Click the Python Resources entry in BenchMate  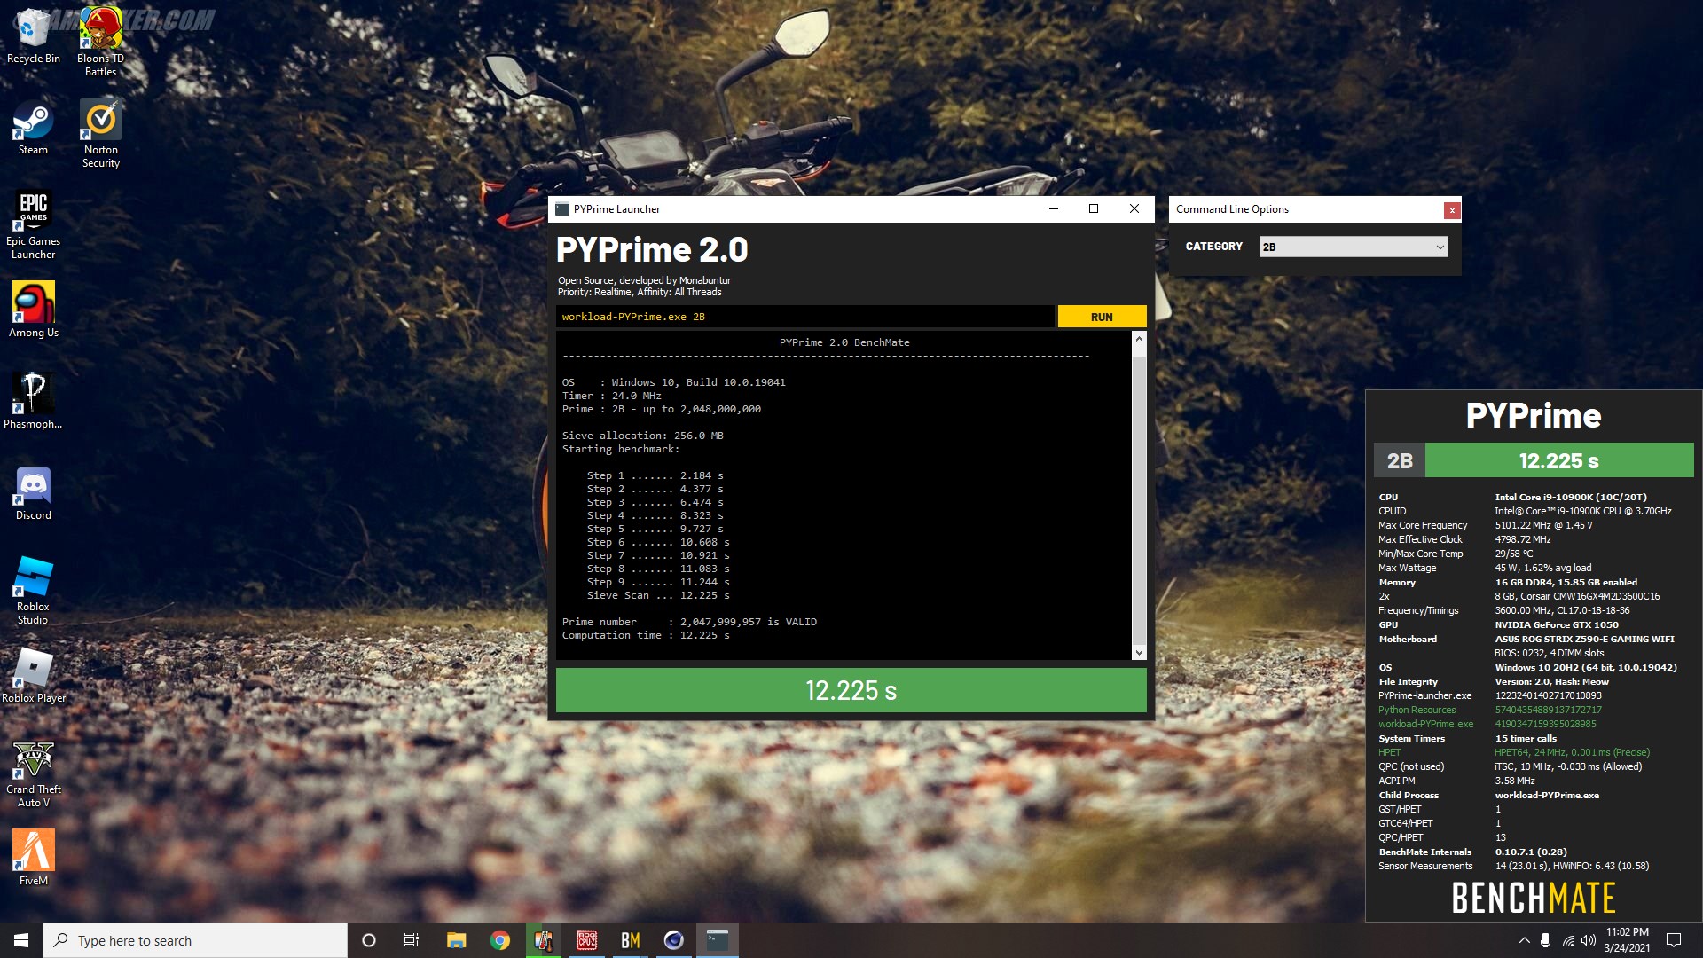point(1417,710)
